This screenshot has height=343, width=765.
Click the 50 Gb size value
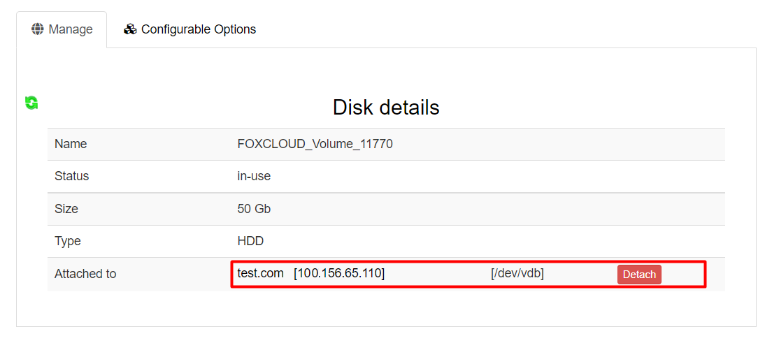click(x=254, y=209)
